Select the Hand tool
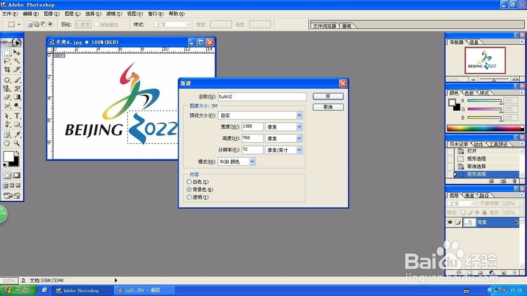This screenshot has width=527, height=296. [7, 143]
